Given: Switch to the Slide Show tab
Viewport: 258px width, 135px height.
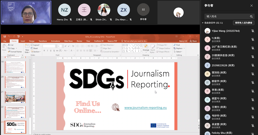Looking at the screenshot, I should 68,41.
